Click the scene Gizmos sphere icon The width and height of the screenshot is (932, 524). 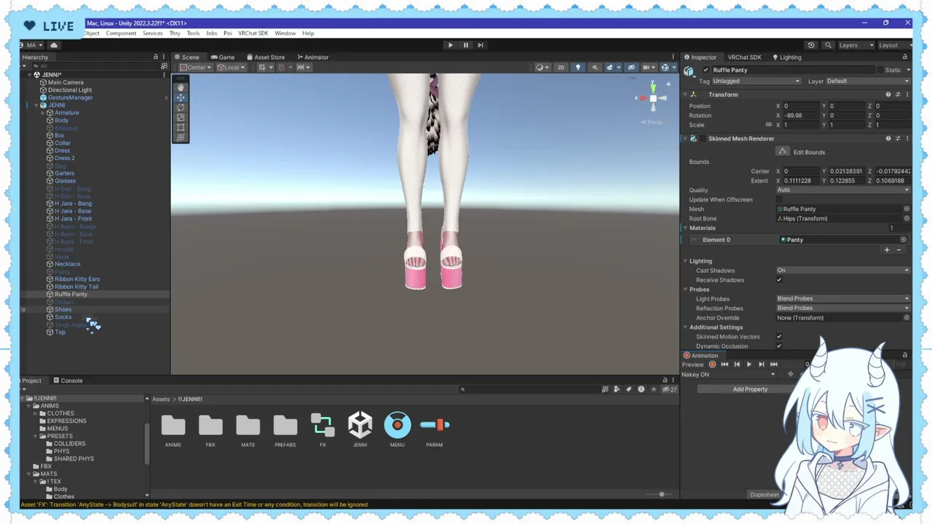[665, 68]
